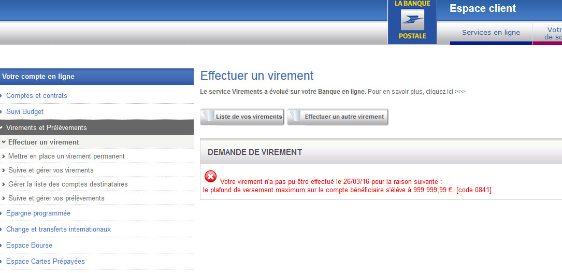This screenshot has height=273, width=562.
Task: Click the Liste de vos virements button
Action: pyautogui.click(x=242, y=117)
